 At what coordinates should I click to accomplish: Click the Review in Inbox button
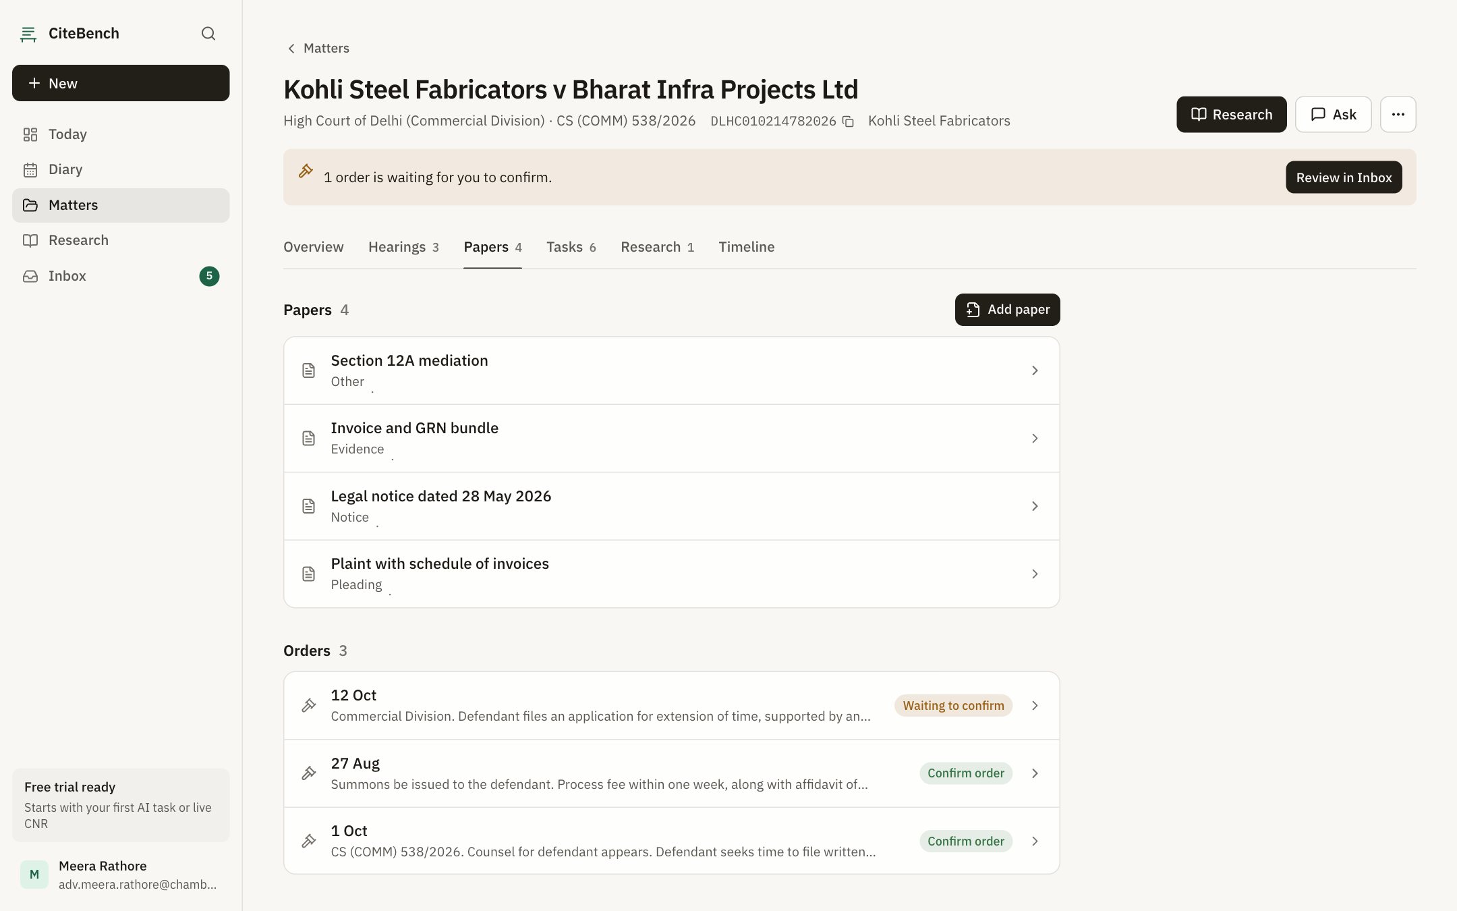coord(1344,177)
